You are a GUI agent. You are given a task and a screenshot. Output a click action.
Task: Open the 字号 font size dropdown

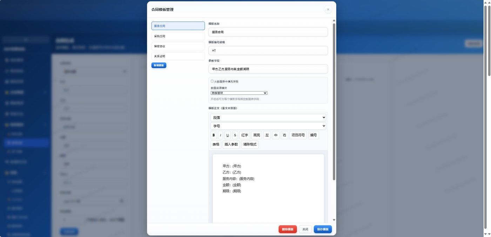(x=268, y=126)
